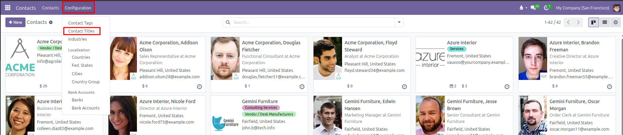Open Addison Olson's photo thumbnail

pyautogui.click(x=123, y=58)
